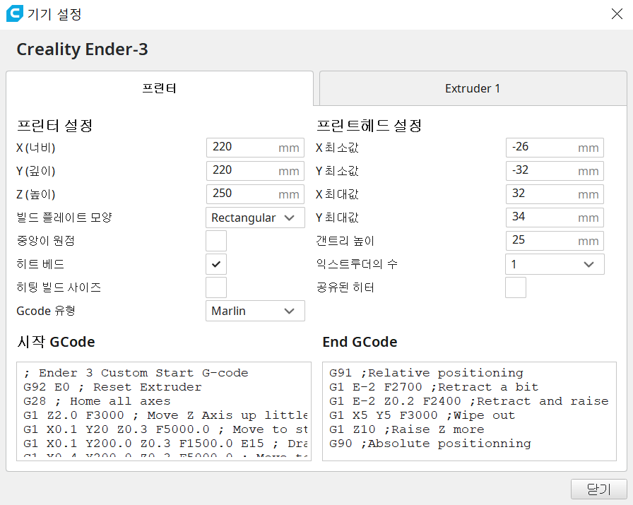
Task: Click the 'G91 ;Relative positioning' line
Action: coord(426,373)
